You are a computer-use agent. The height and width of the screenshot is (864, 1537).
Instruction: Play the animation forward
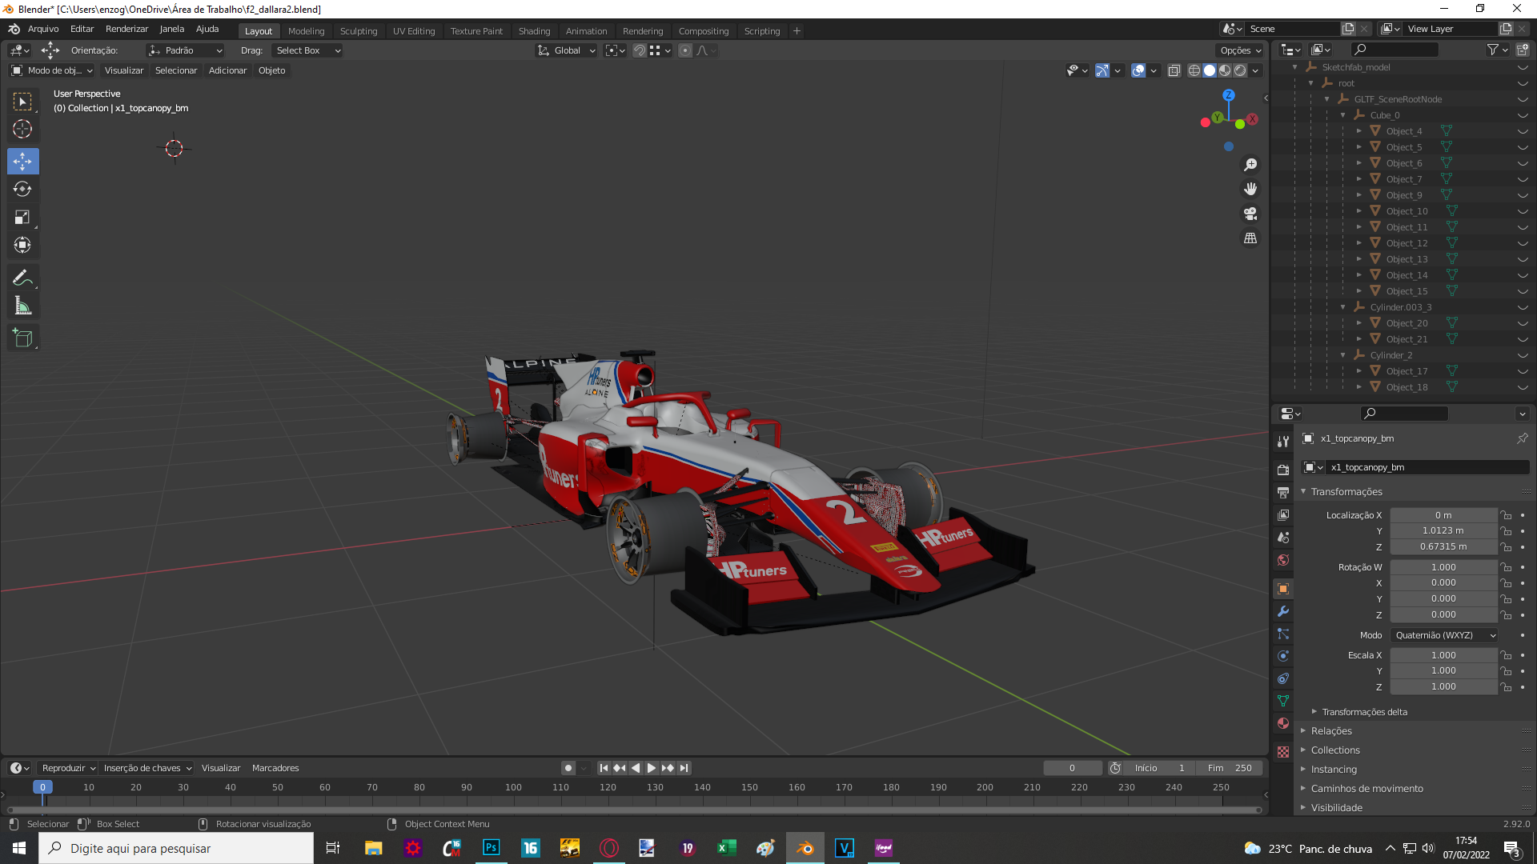652,768
